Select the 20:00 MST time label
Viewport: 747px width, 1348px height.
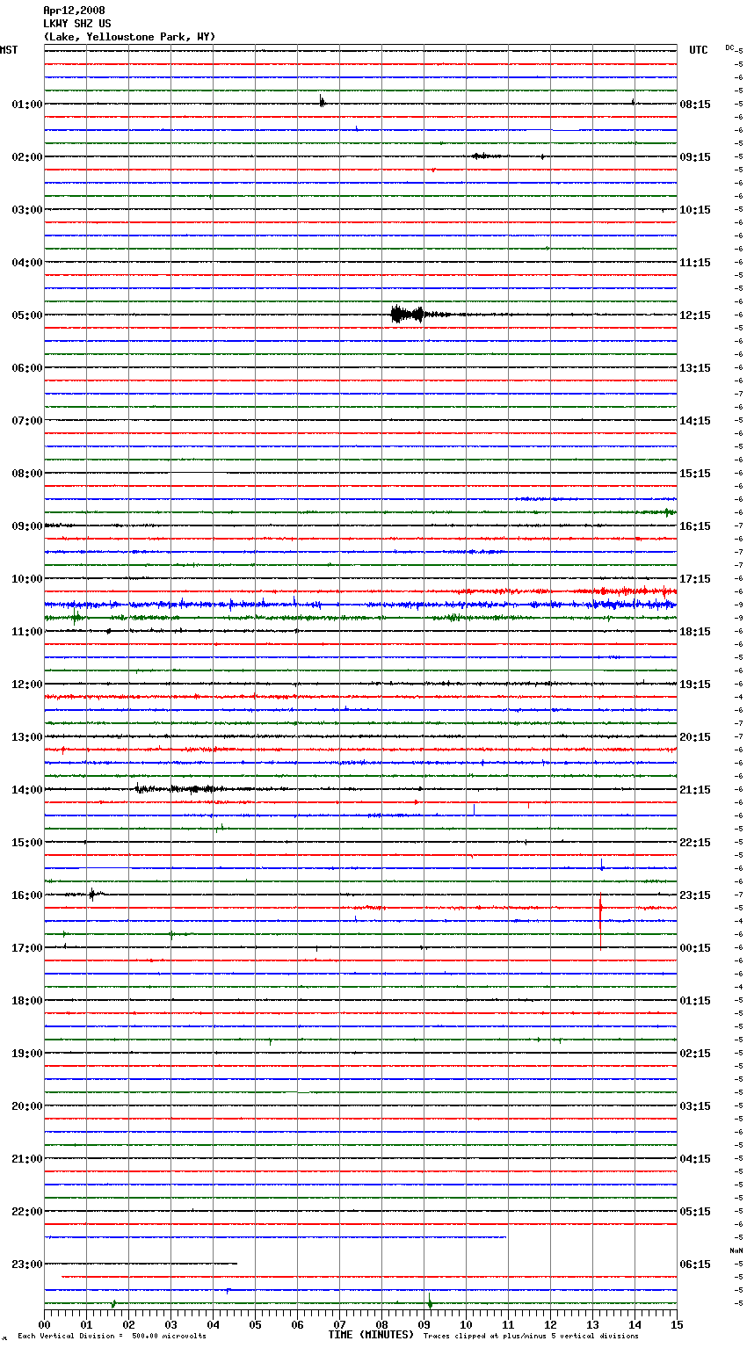27,1106
